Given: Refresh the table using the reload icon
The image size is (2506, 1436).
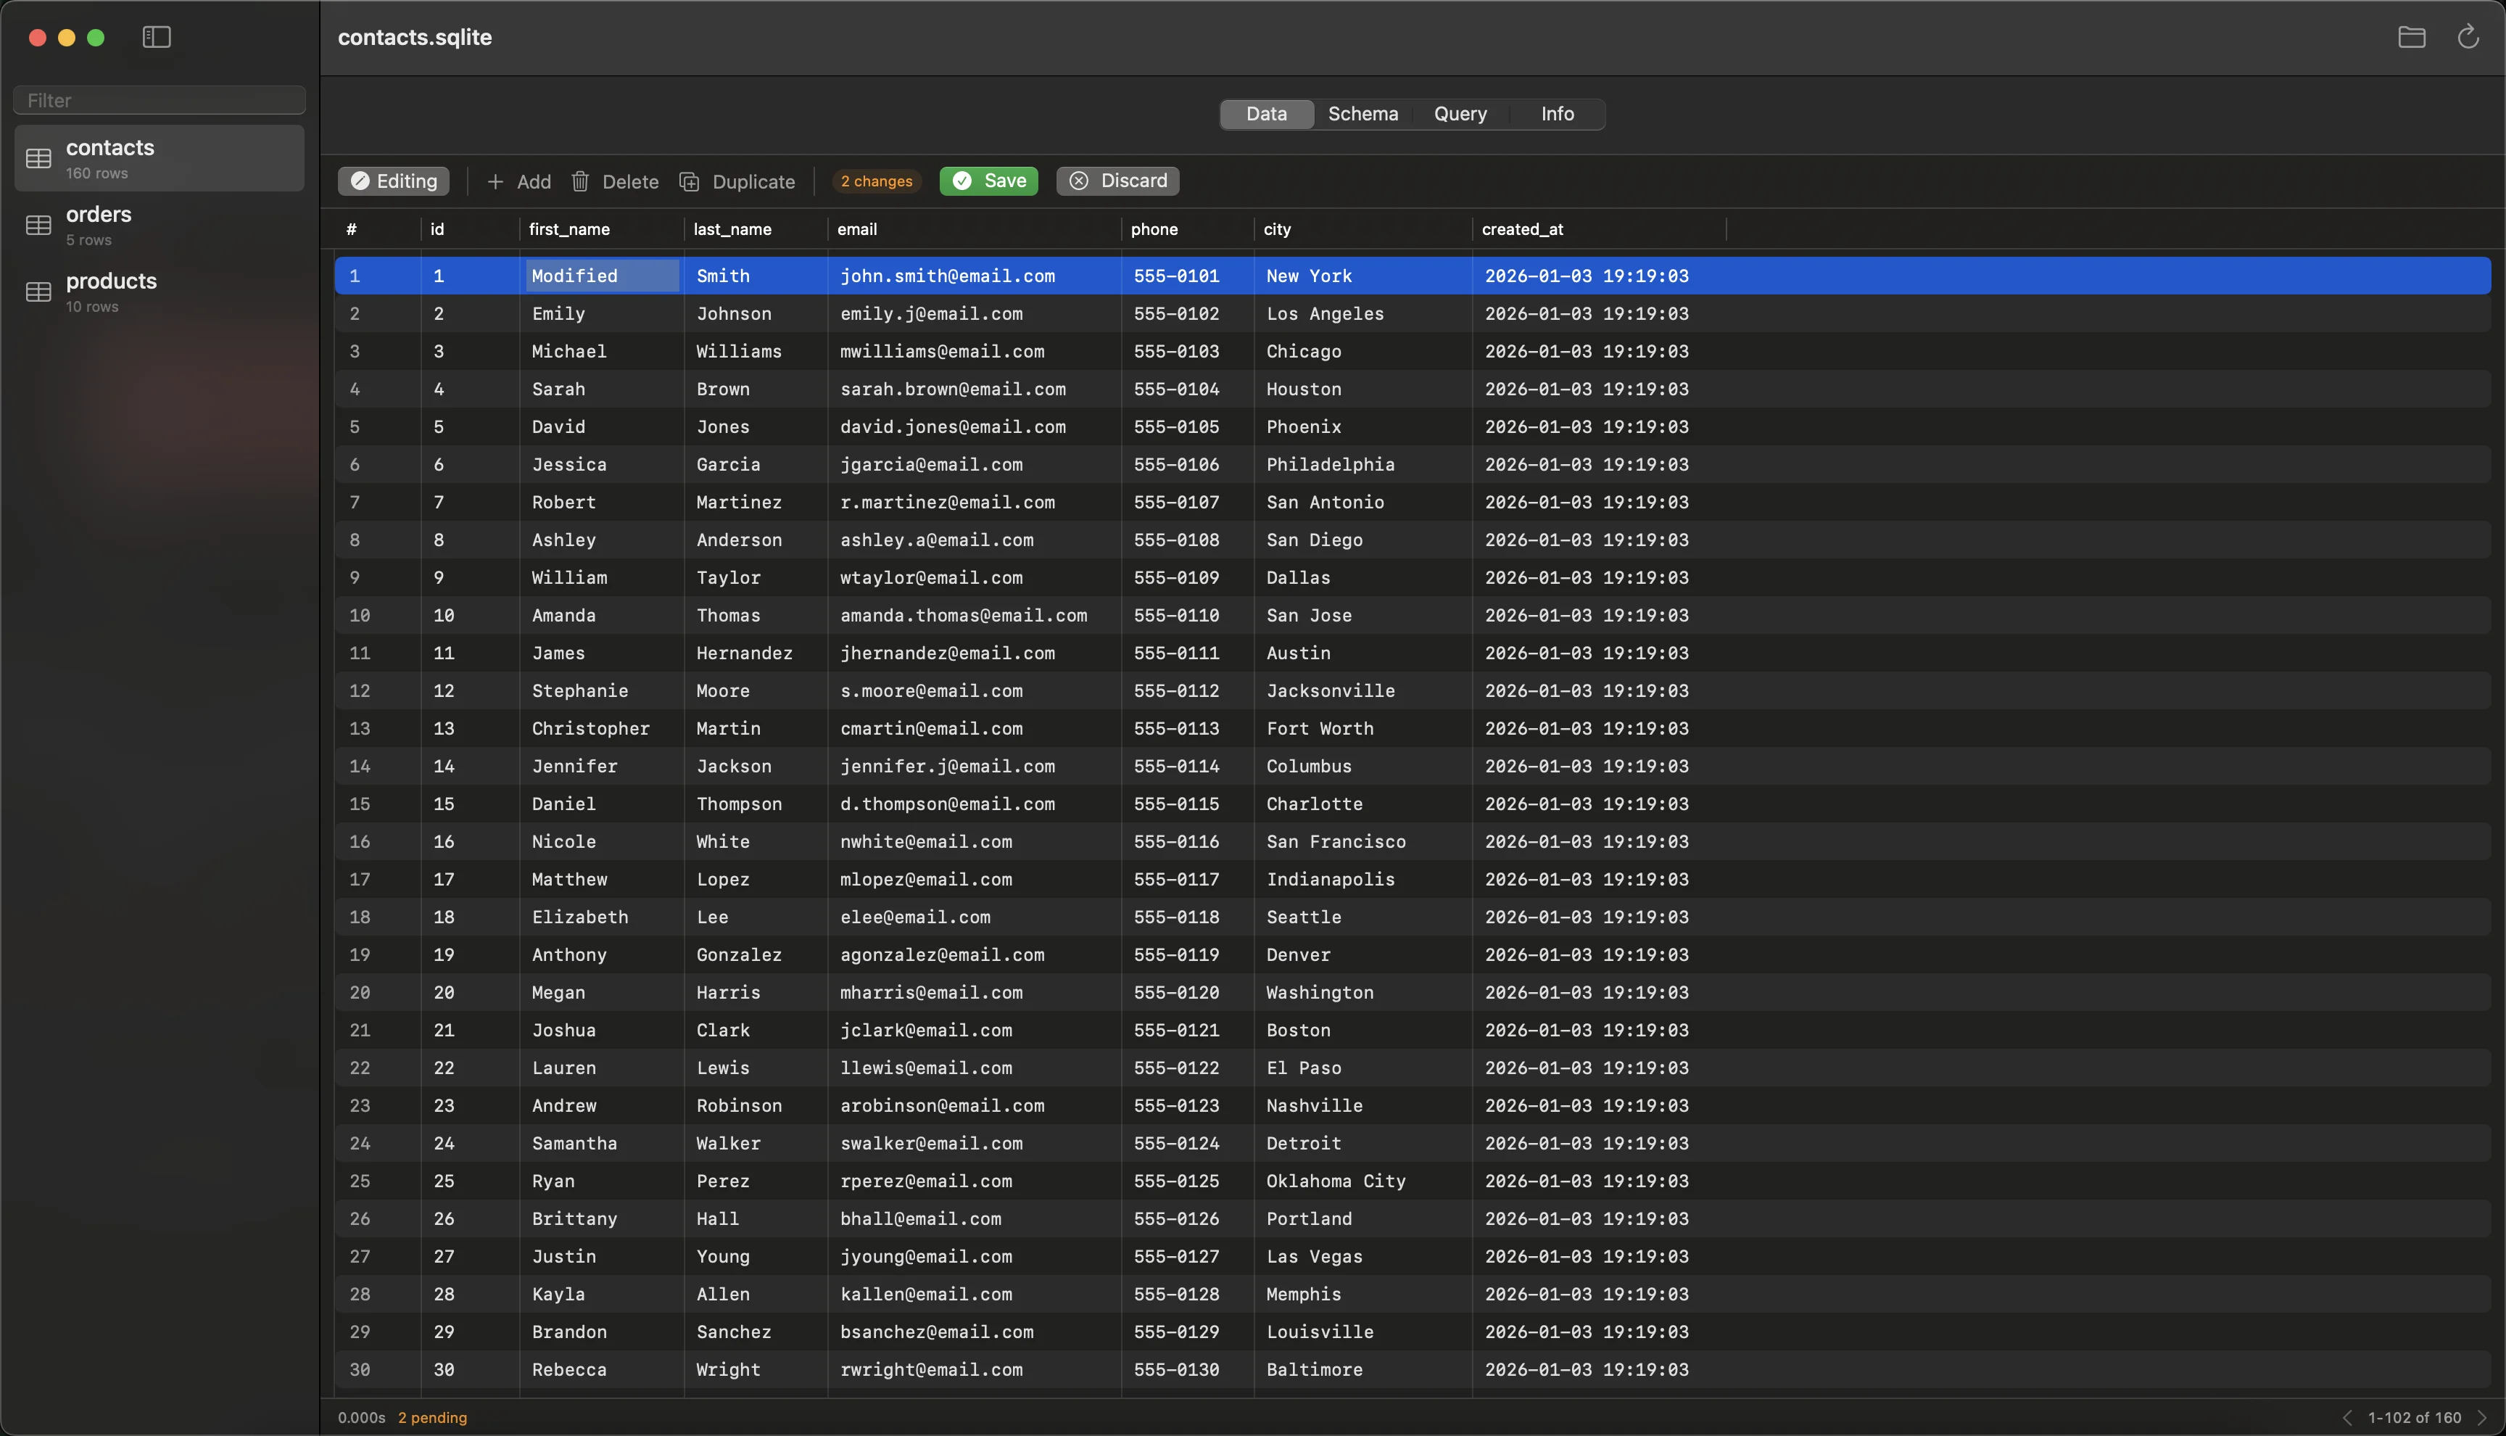Looking at the screenshot, I should pyautogui.click(x=2468, y=36).
